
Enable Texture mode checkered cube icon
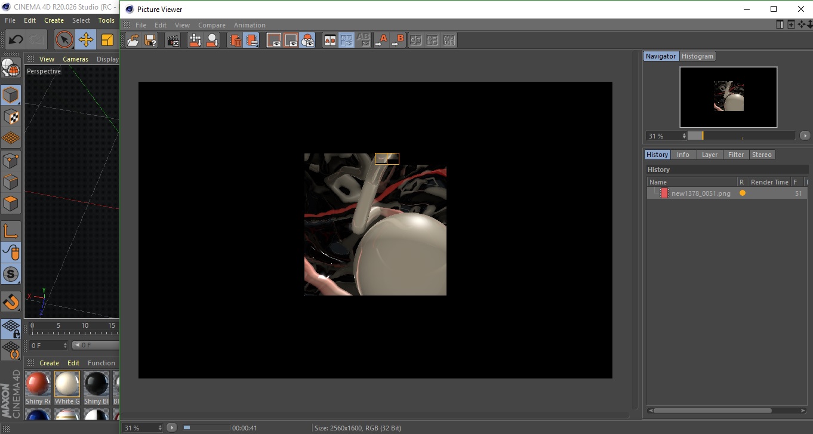(x=11, y=117)
